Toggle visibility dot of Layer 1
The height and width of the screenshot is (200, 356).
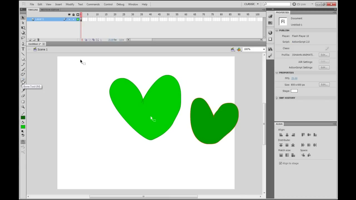[x=69, y=19]
